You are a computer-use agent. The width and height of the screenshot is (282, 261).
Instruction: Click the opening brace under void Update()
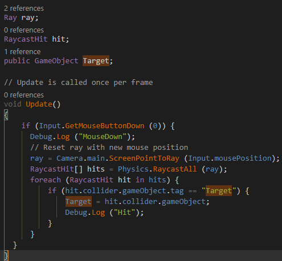tap(6, 115)
